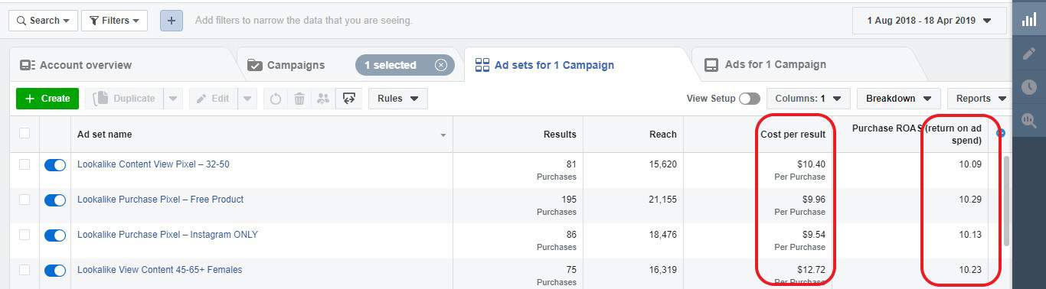Viewport: 1046px width, 289px height.
Task: Tick checkbox for Lookalike Content View Pixel row
Action: [x=25, y=164]
